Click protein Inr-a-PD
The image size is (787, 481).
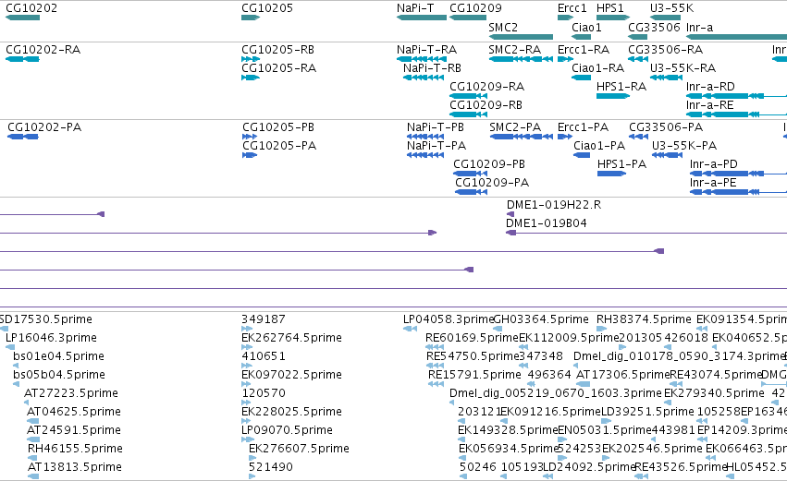[x=713, y=164]
